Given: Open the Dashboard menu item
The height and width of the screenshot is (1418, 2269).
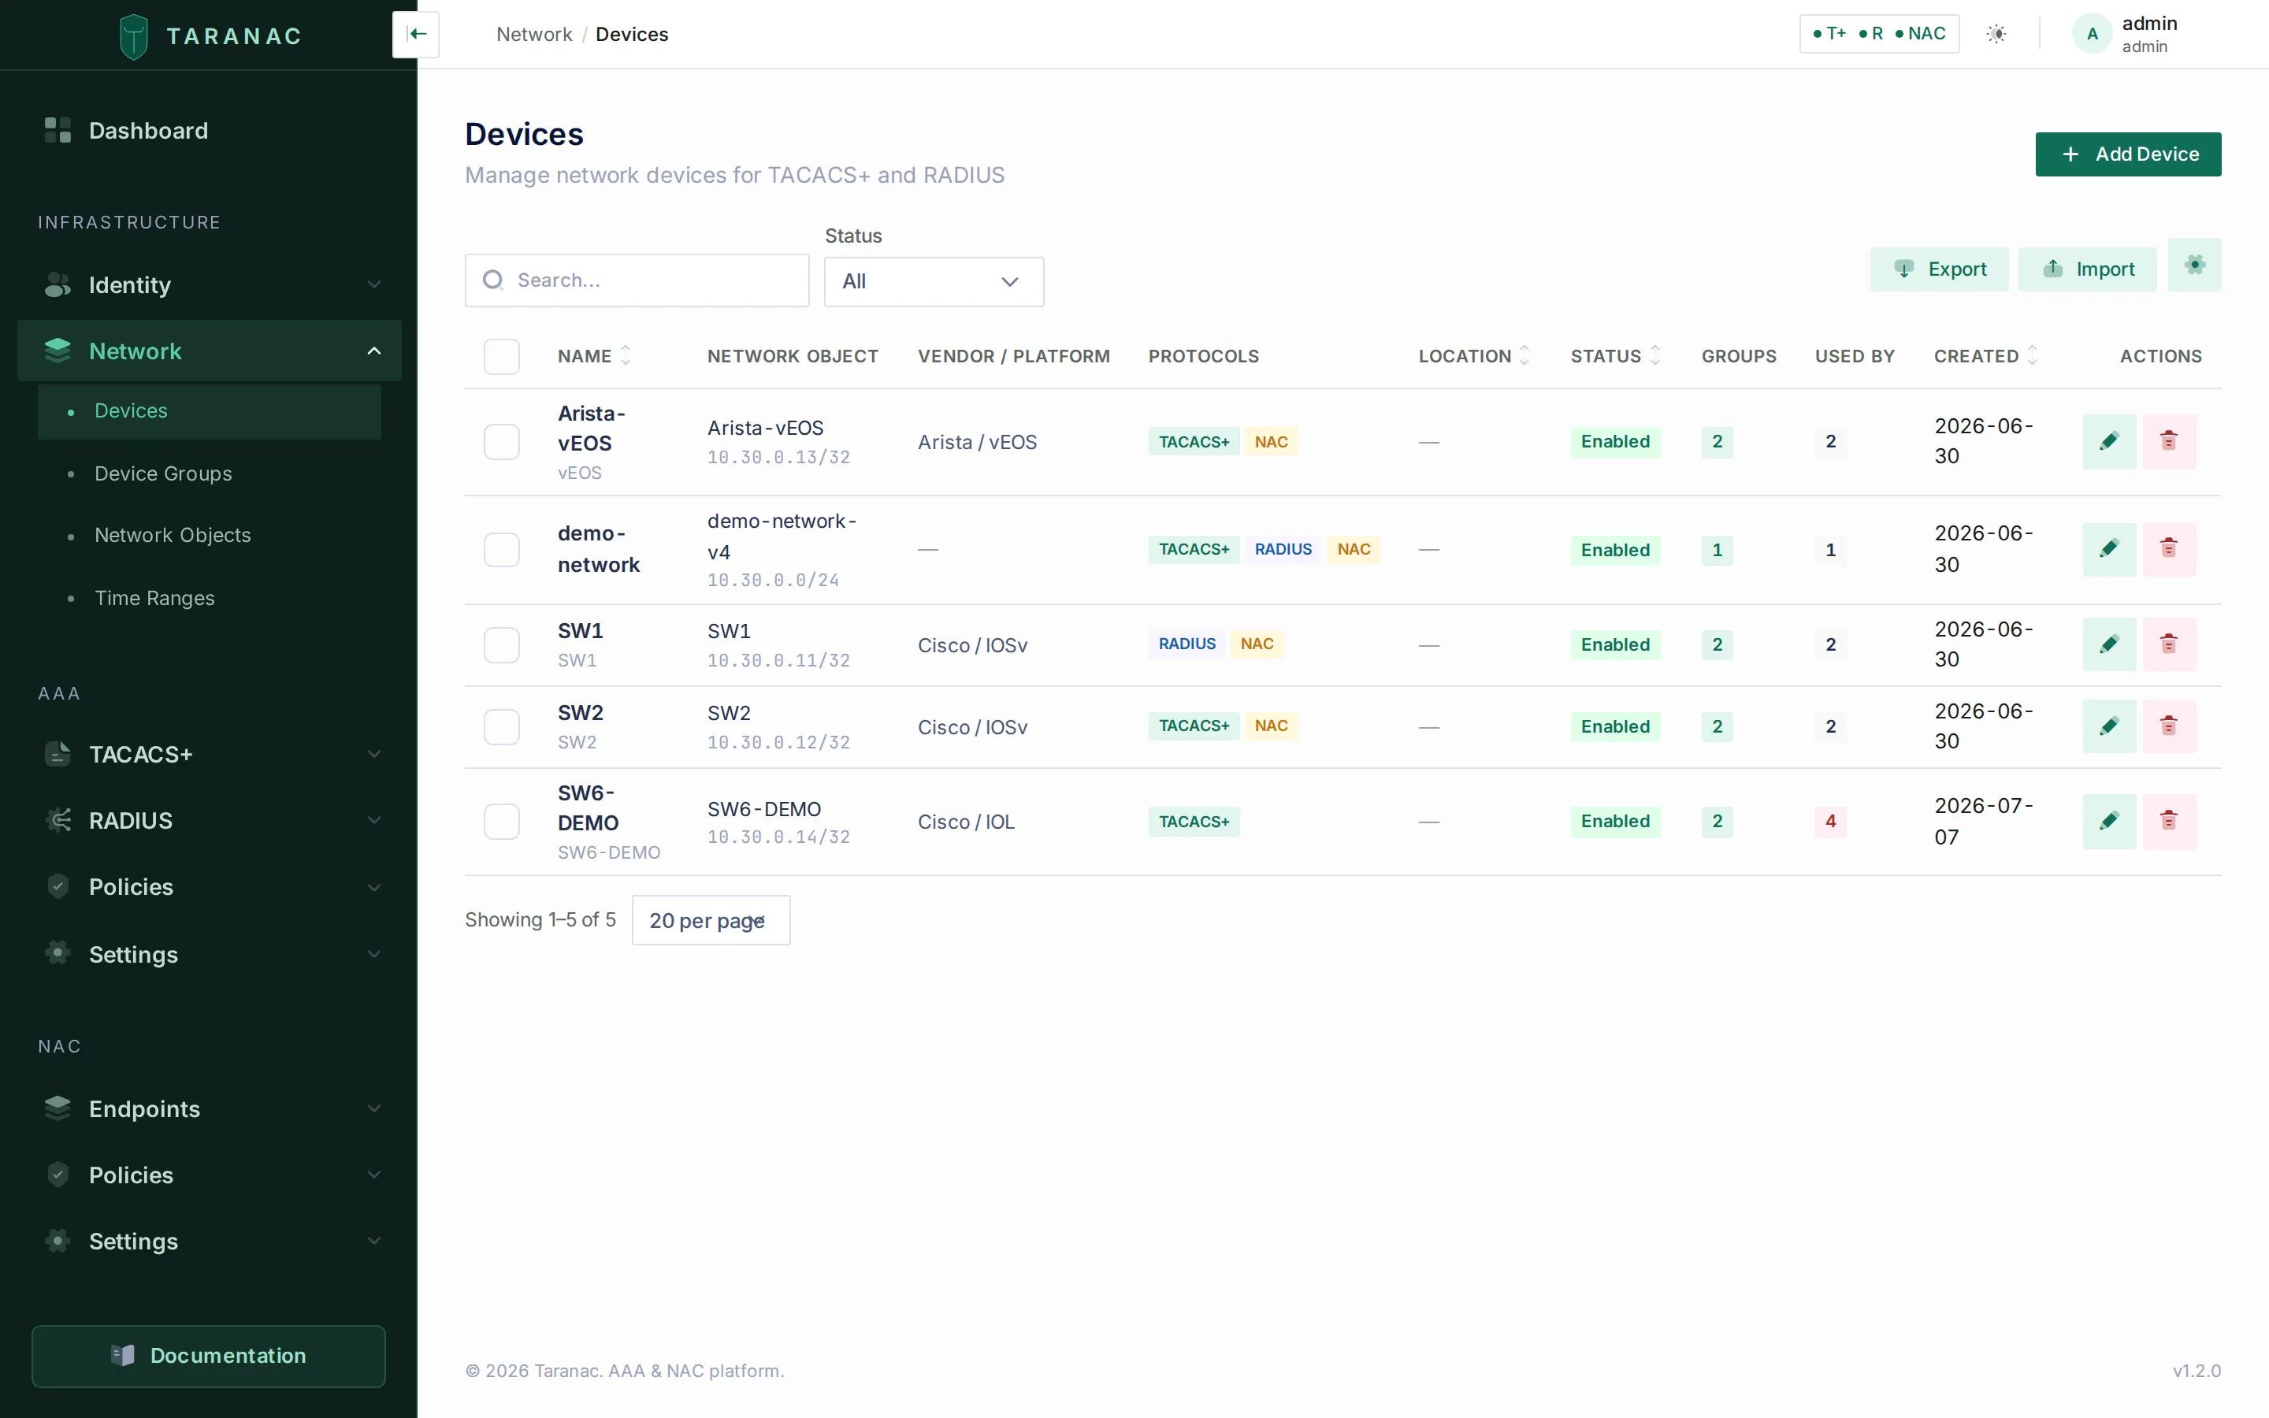Looking at the screenshot, I should (x=209, y=130).
